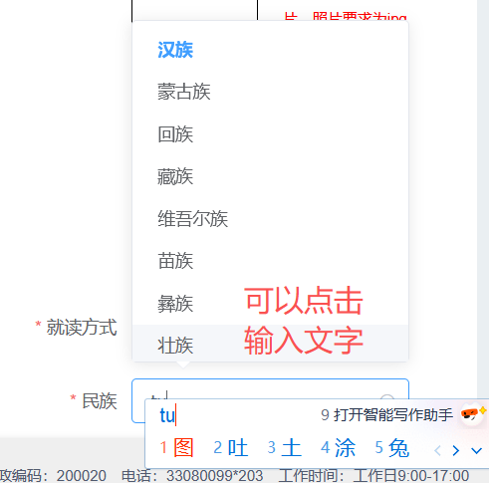This screenshot has width=489, height=483.
Task: Choose IME candidate 4 涂
Action: click(338, 447)
